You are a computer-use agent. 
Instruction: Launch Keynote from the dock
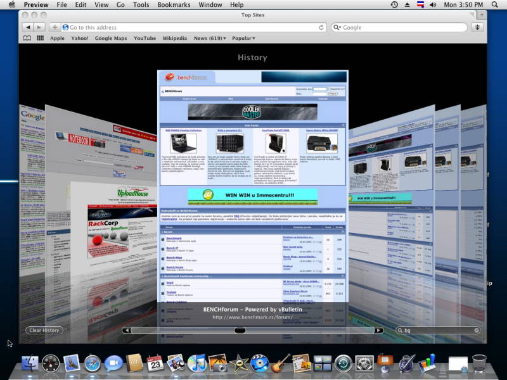click(385, 362)
